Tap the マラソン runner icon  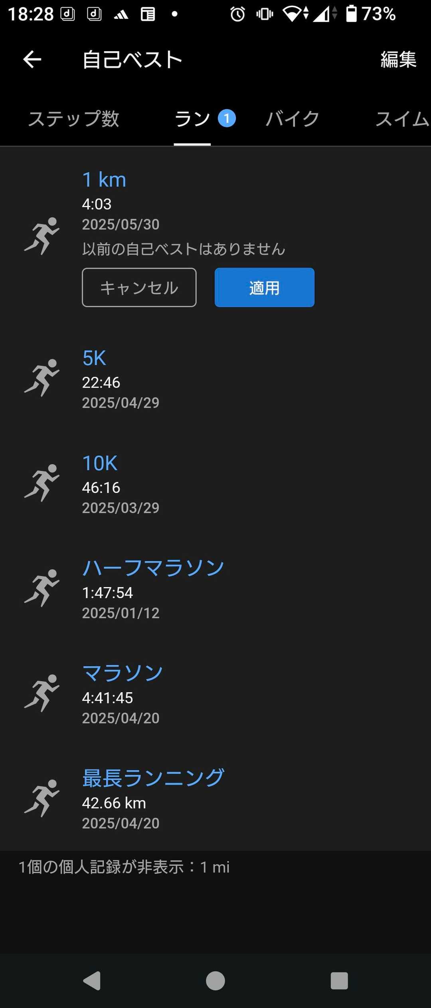[42, 693]
